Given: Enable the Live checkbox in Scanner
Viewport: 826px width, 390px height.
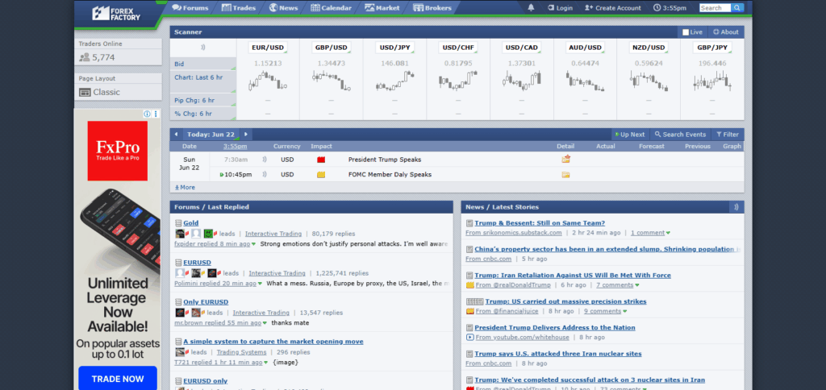Looking at the screenshot, I should tap(686, 32).
